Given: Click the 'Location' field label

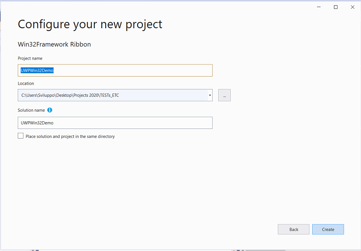Looking at the screenshot, I should coord(26,83).
